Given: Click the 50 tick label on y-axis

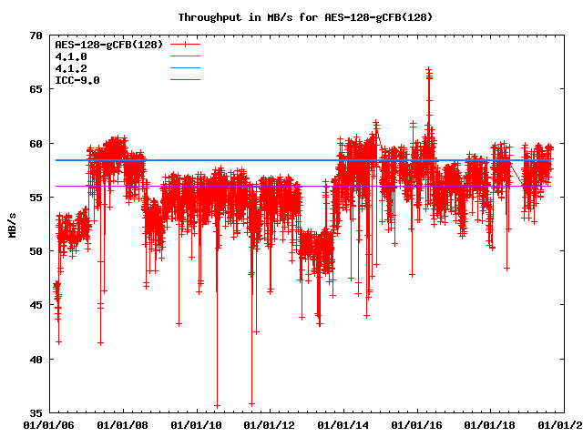Looking at the screenshot, I should [35, 251].
